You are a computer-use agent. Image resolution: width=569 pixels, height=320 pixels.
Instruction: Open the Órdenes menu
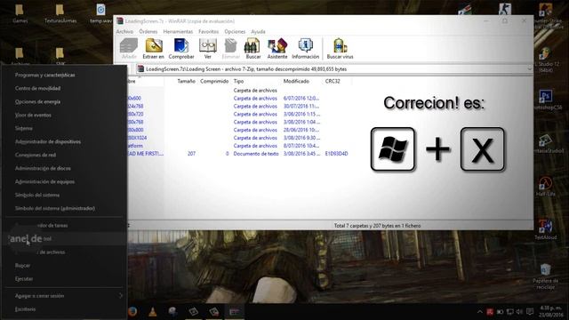[148, 32]
